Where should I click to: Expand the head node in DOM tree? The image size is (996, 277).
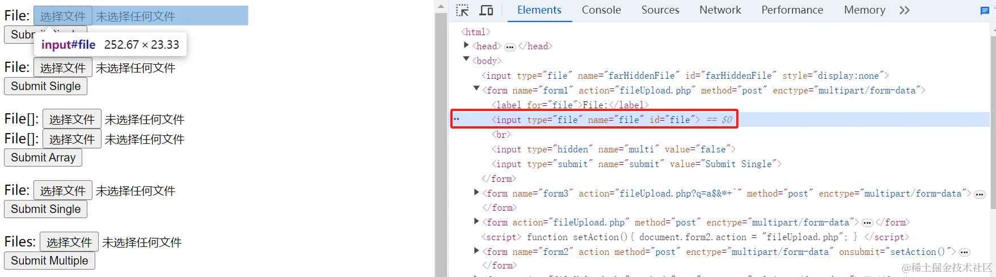click(x=466, y=45)
